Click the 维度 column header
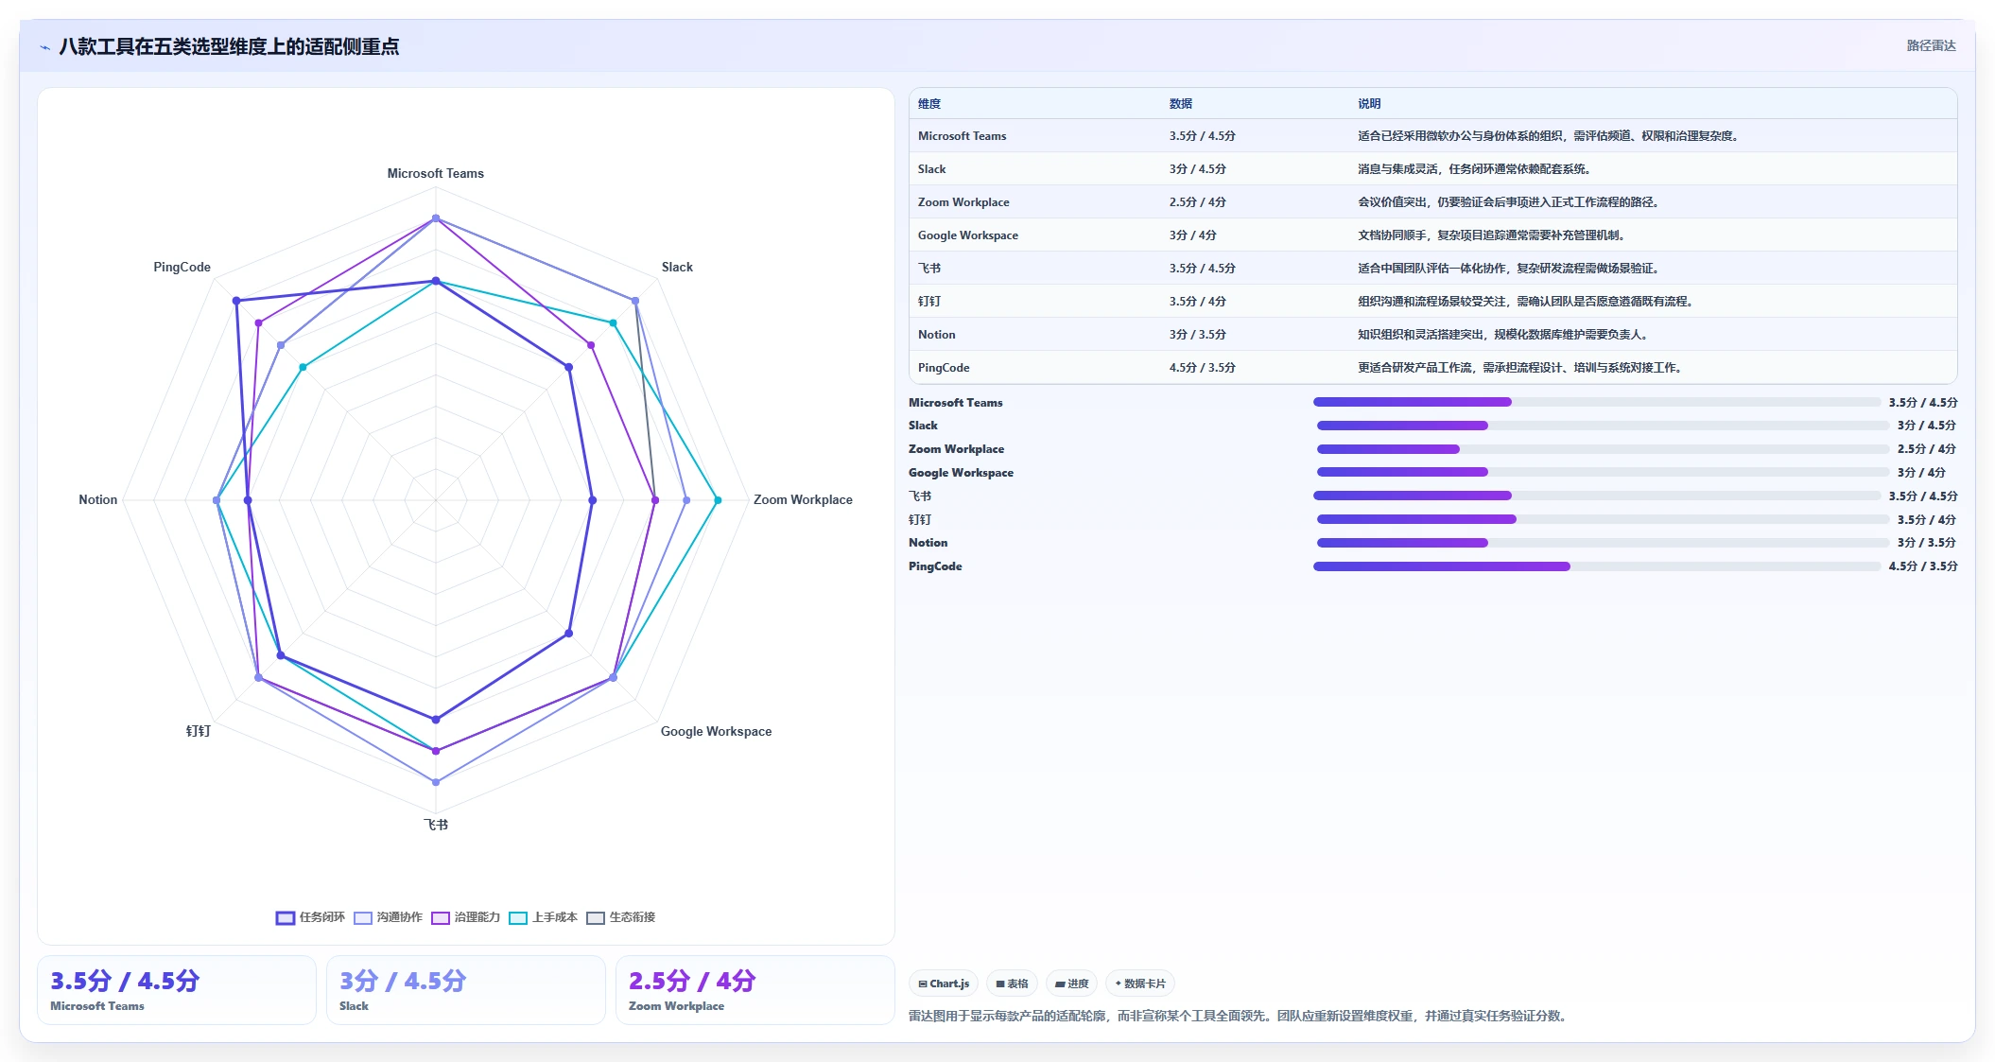This screenshot has height=1062, width=1995. tap(929, 104)
